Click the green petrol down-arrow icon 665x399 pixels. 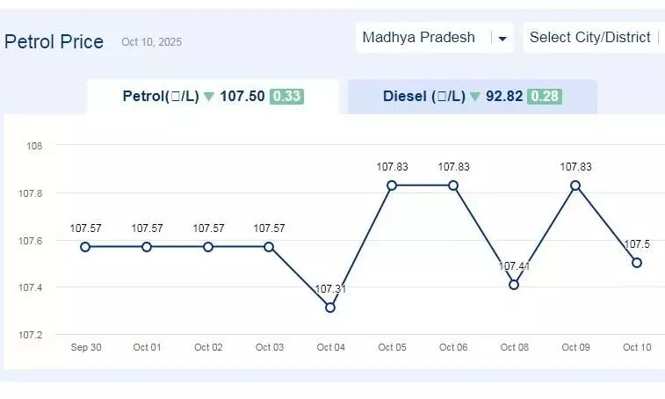click(x=209, y=97)
